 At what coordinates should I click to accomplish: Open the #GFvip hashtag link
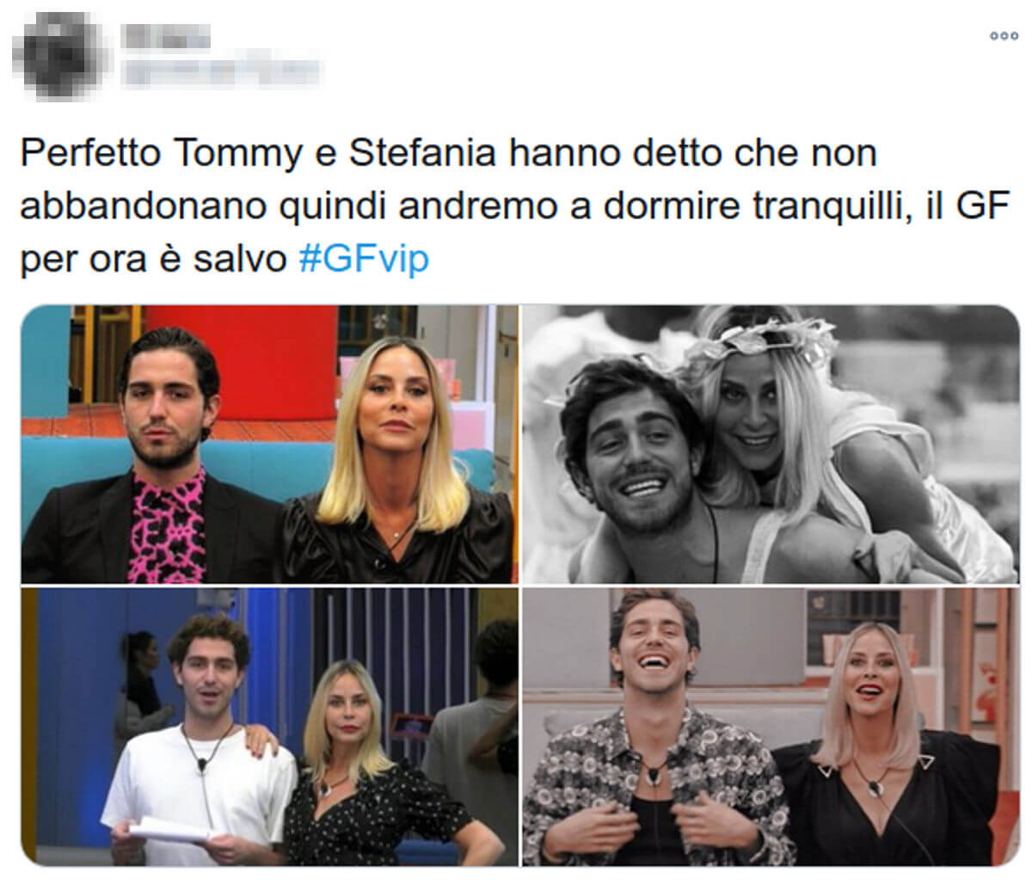pyautogui.click(x=363, y=258)
